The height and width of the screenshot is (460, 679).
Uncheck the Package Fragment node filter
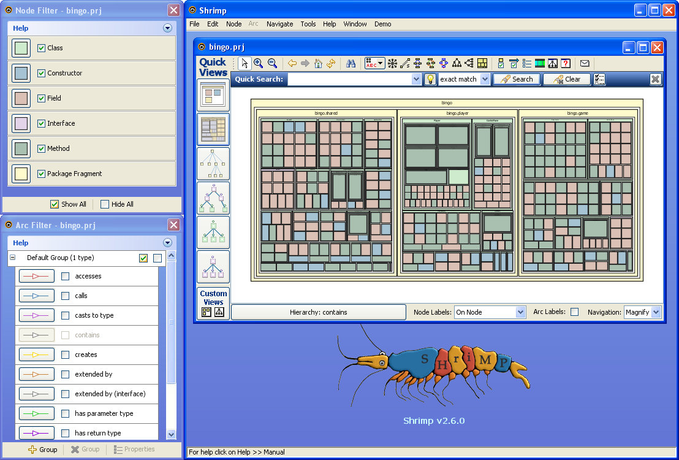pyautogui.click(x=42, y=174)
